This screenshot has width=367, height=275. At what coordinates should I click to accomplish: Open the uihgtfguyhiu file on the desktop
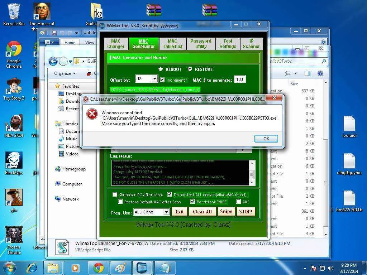[349, 164]
